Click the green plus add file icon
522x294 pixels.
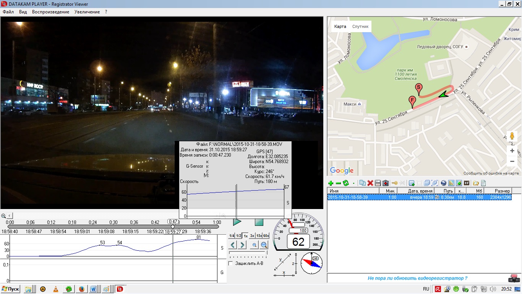coord(331,183)
